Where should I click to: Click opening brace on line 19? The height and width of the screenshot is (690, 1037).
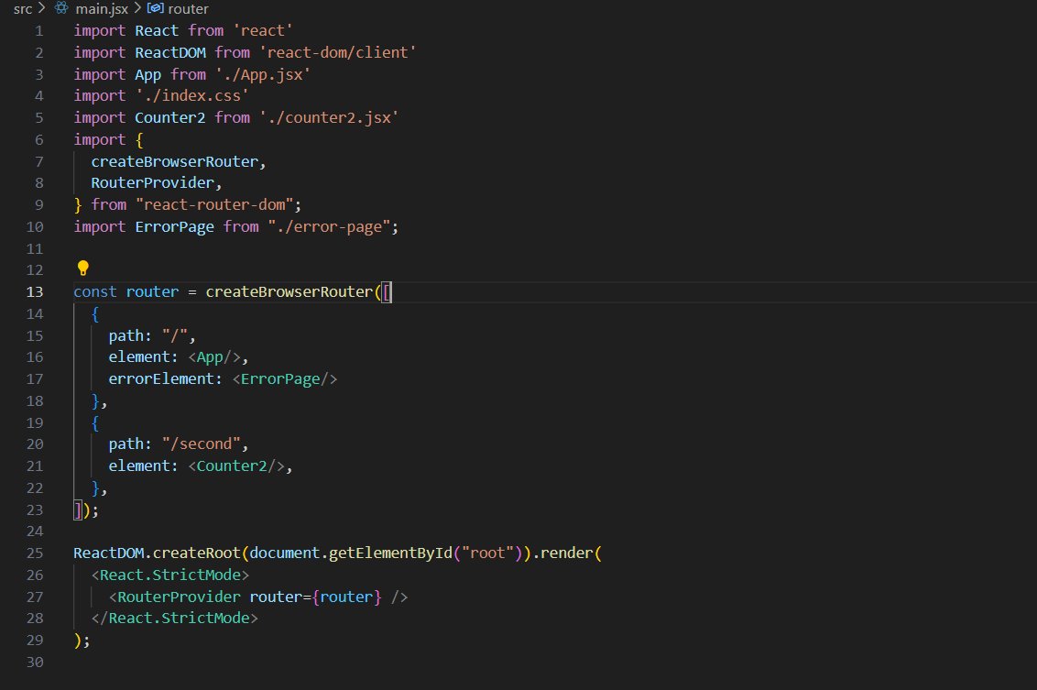tap(95, 422)
